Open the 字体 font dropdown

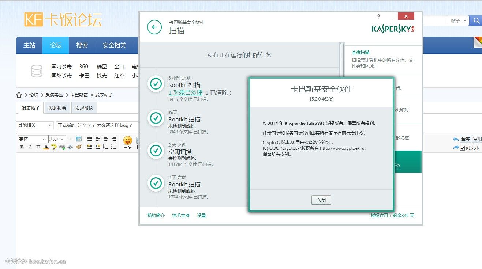pyautogui.click(x=32, y=139)
